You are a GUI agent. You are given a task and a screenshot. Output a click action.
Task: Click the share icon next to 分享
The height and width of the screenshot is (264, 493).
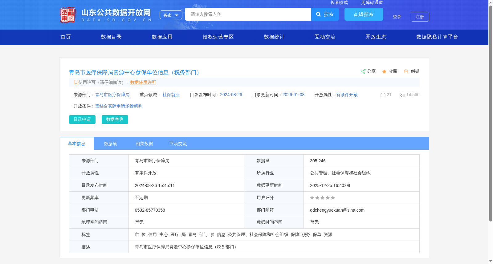363,71
